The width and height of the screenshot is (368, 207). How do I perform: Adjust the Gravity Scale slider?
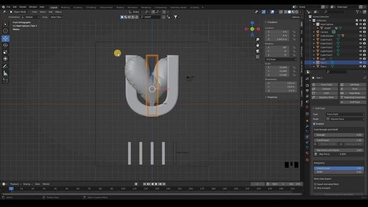(339, 168)
